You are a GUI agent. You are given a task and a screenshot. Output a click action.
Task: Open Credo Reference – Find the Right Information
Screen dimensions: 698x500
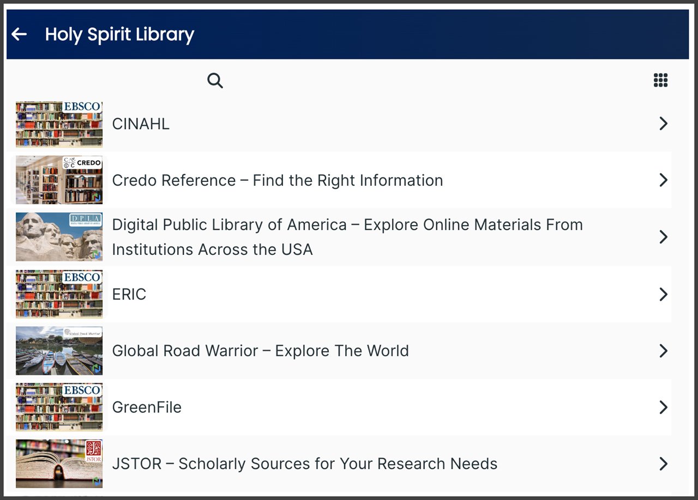(x=278, y=180)
